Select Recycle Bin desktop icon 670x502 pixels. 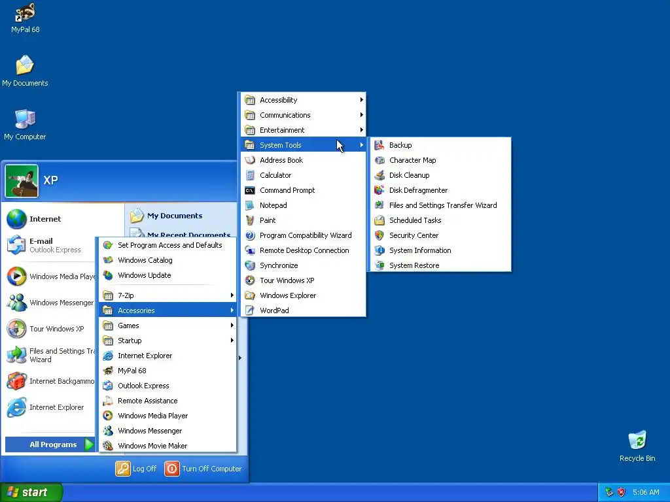pyautogui.click(x=637, y=446)
